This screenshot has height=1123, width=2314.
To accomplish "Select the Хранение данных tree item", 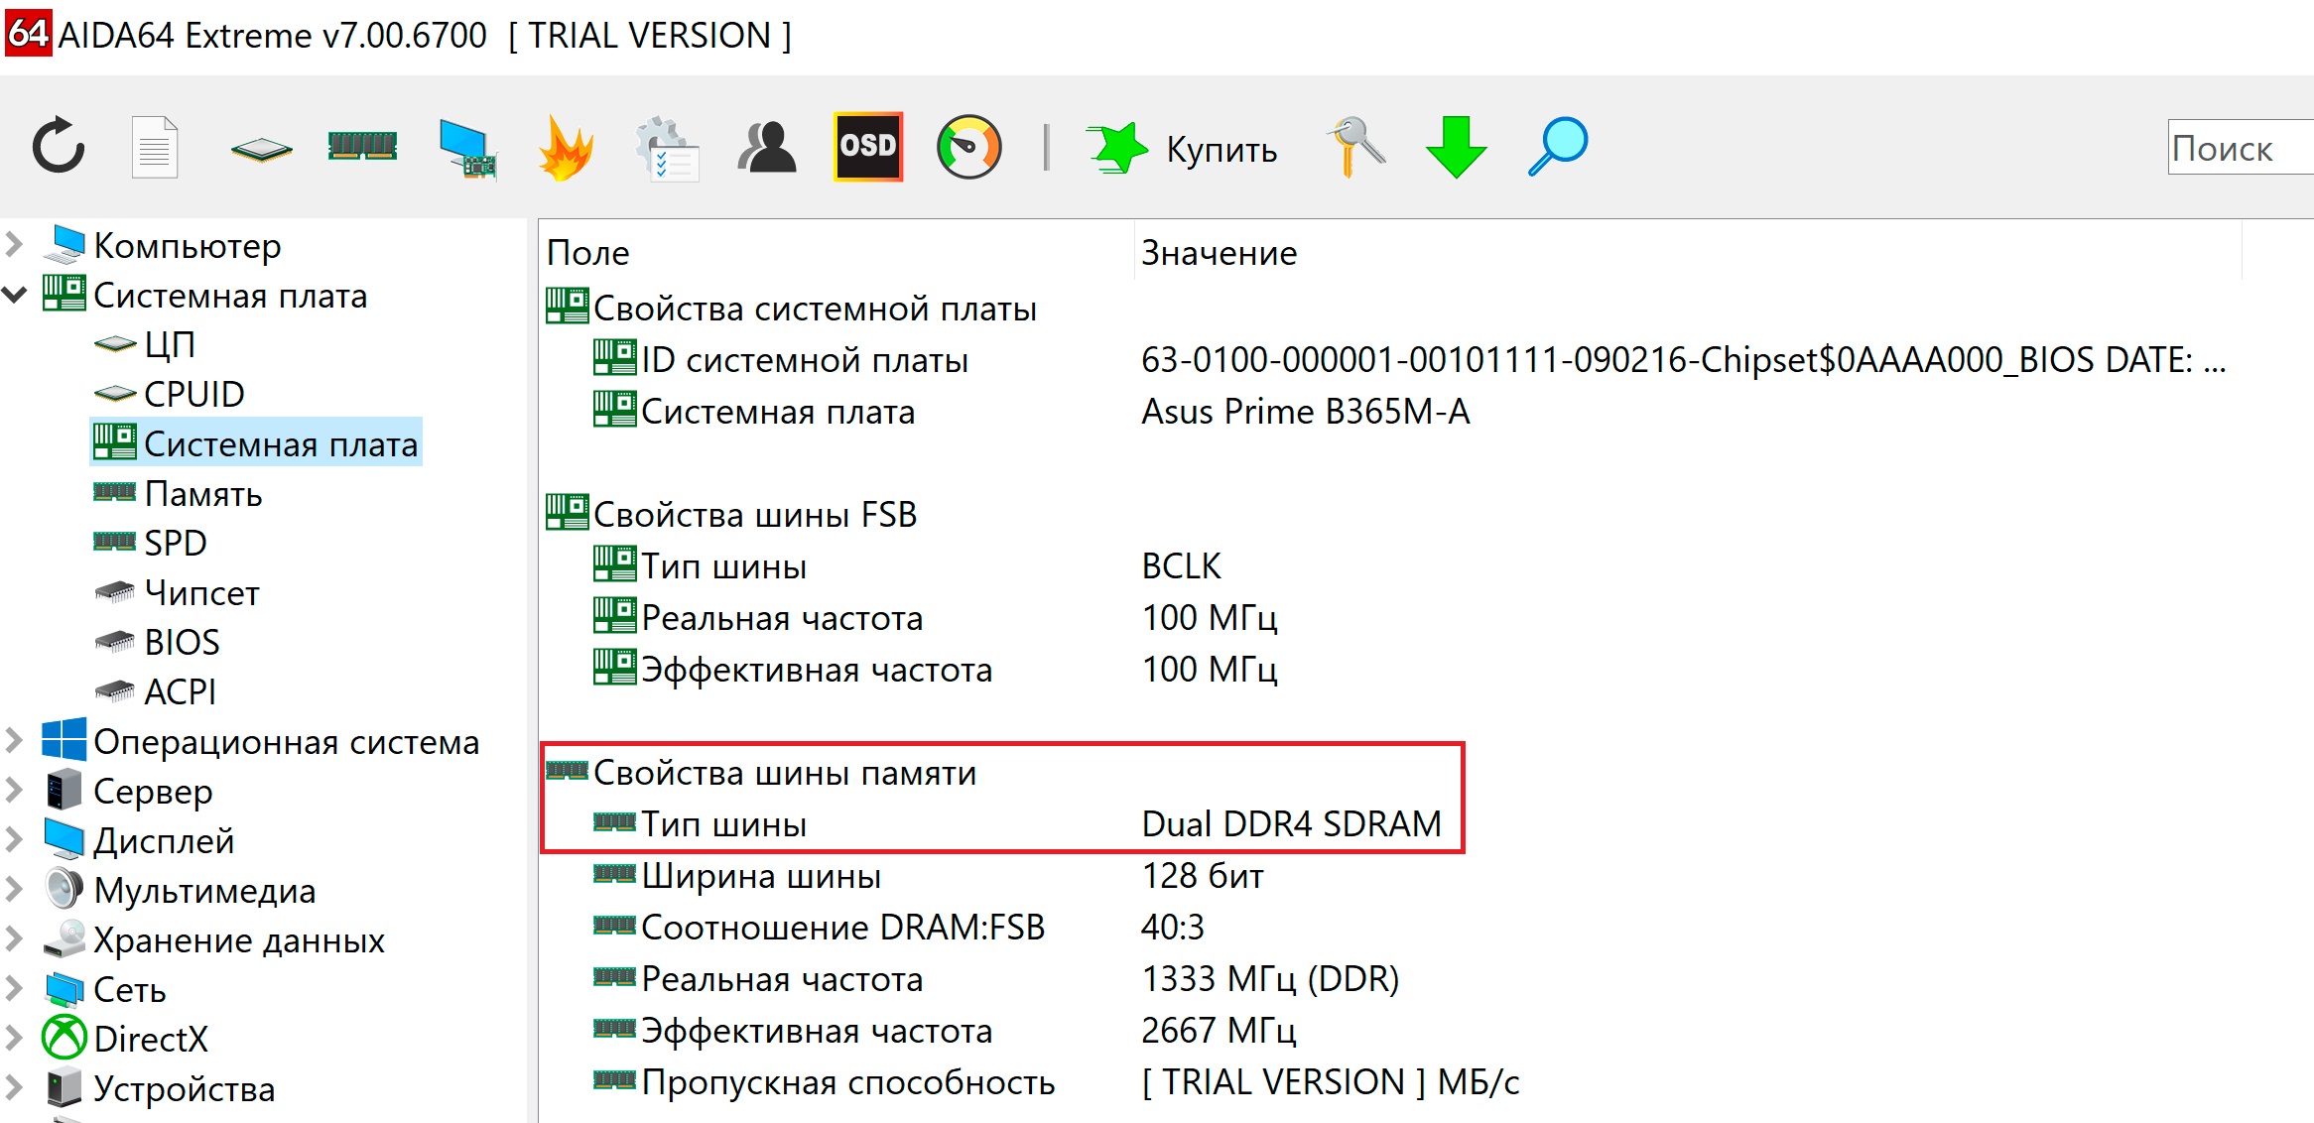I will click(x=213, y=939).
